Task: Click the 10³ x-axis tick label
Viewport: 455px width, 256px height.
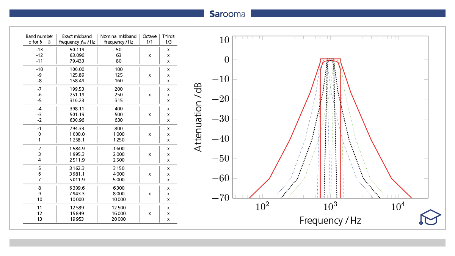Action: point(331,207)
